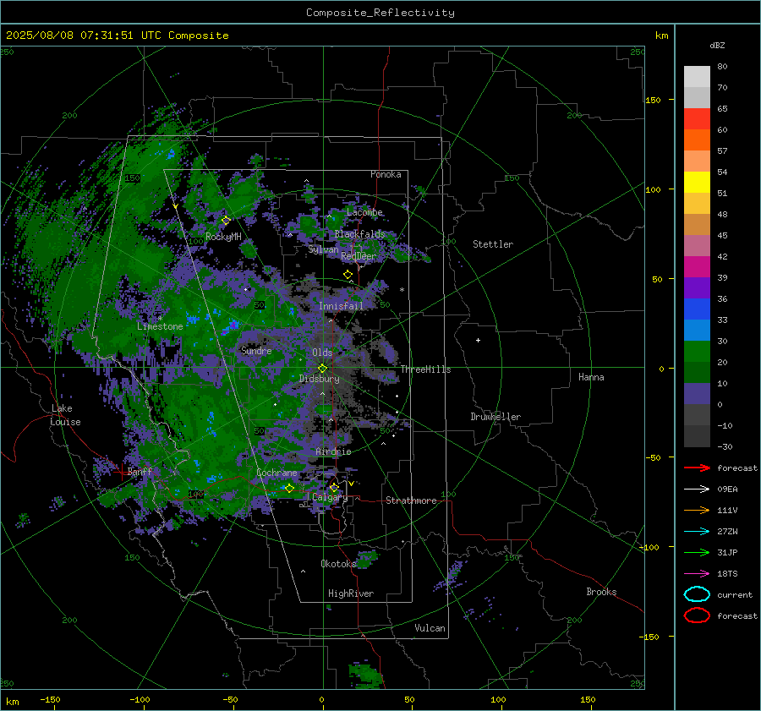This screenshot has width=761, height=711.
Task: Click the yellow radar-site diamond below Olds
Action: pos(322,369)
